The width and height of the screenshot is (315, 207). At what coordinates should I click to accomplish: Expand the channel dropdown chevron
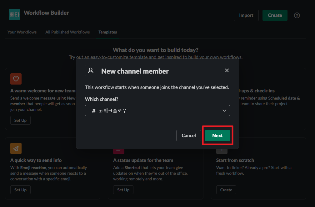(x=224, y=111)
